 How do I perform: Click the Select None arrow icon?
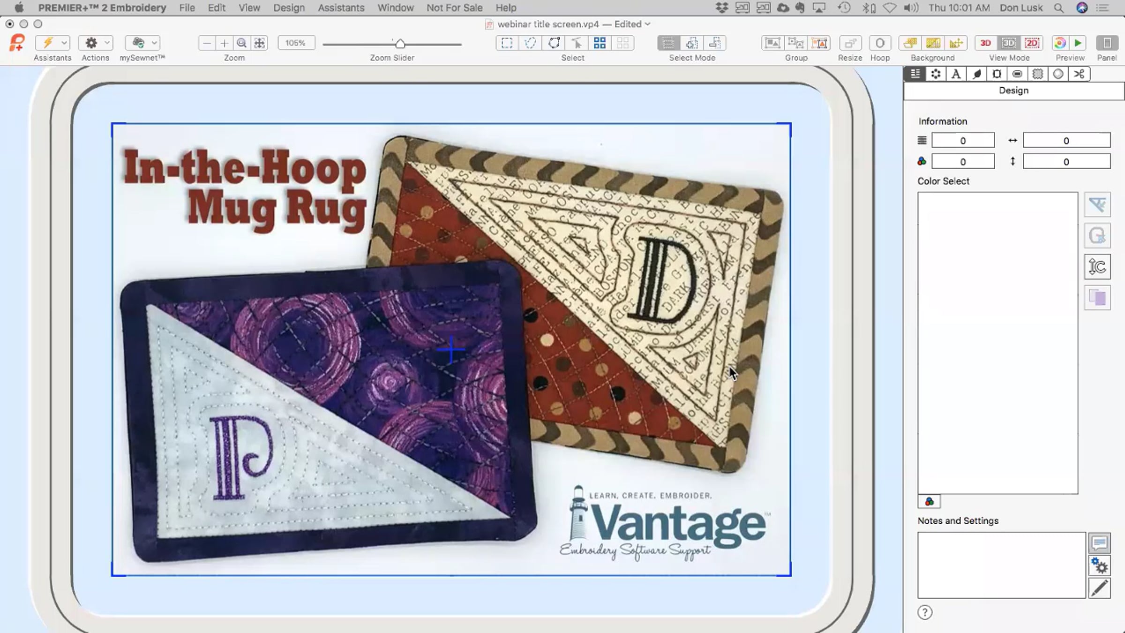click(x=577, y=43)
